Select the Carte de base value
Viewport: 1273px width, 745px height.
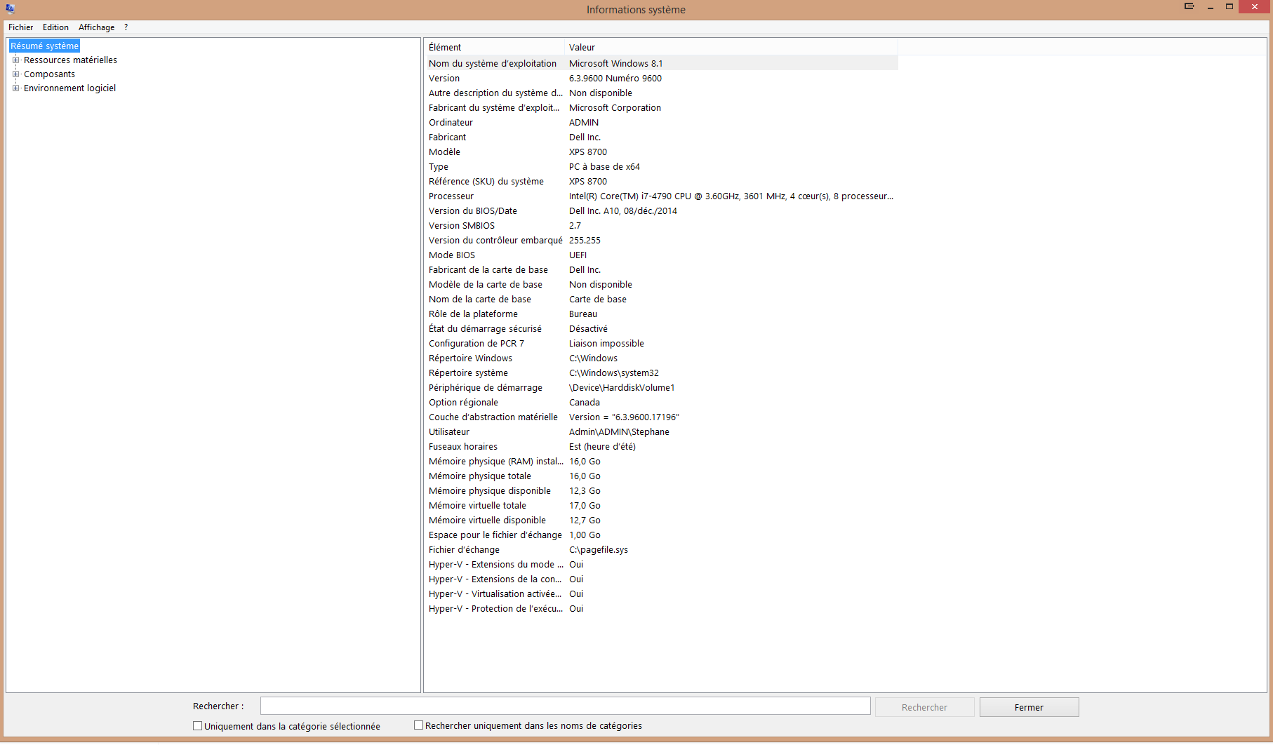pos(598,300)
